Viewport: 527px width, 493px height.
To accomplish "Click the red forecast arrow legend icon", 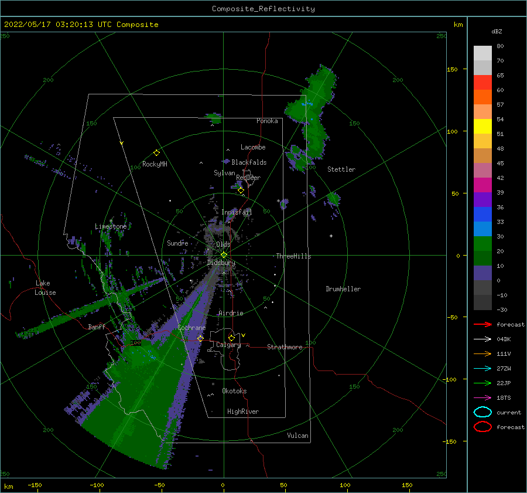I will click(x=482, y=324).
